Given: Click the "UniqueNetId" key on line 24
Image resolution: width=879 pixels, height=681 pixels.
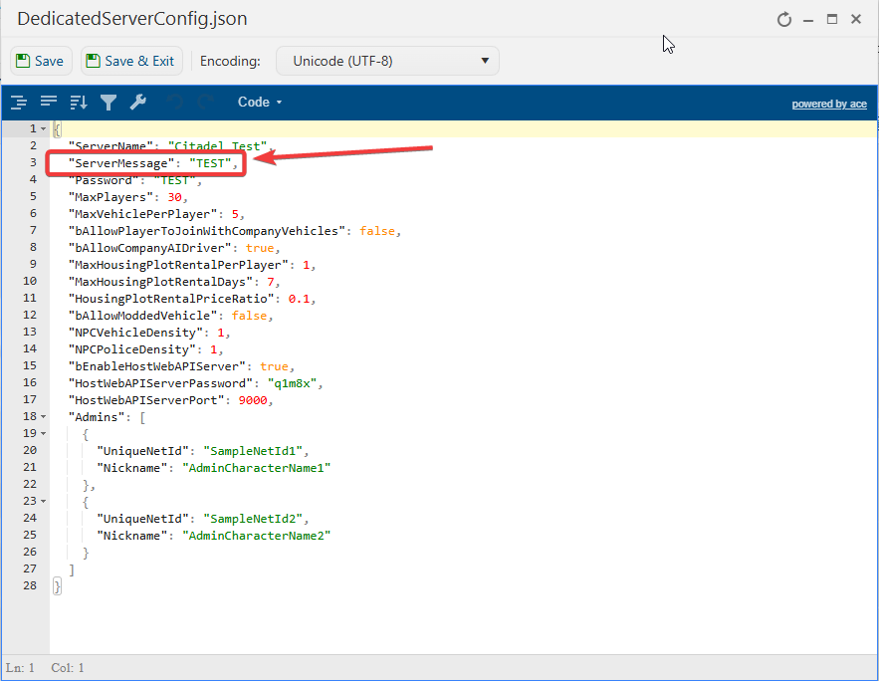Looking at the screenshot, I should [x=142, y=519].
